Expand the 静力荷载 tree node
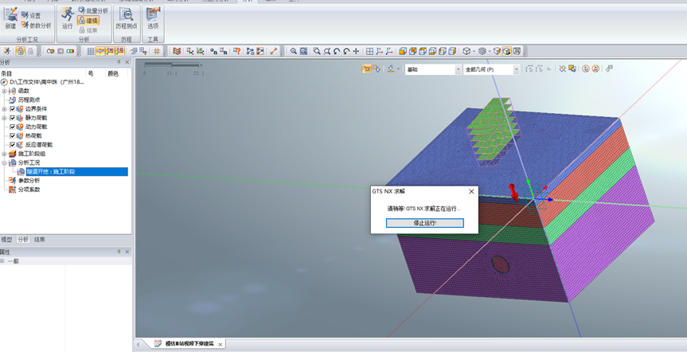 pos(5,118)
